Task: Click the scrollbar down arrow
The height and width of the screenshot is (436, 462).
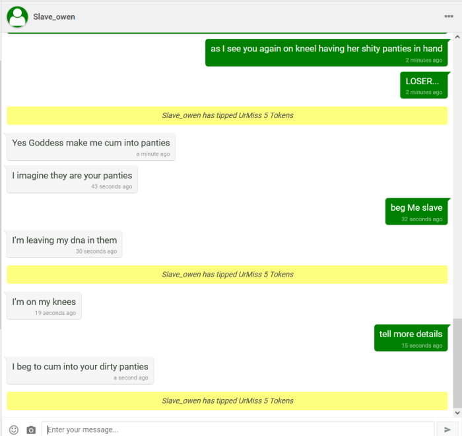Action: [x=457, y=413]
